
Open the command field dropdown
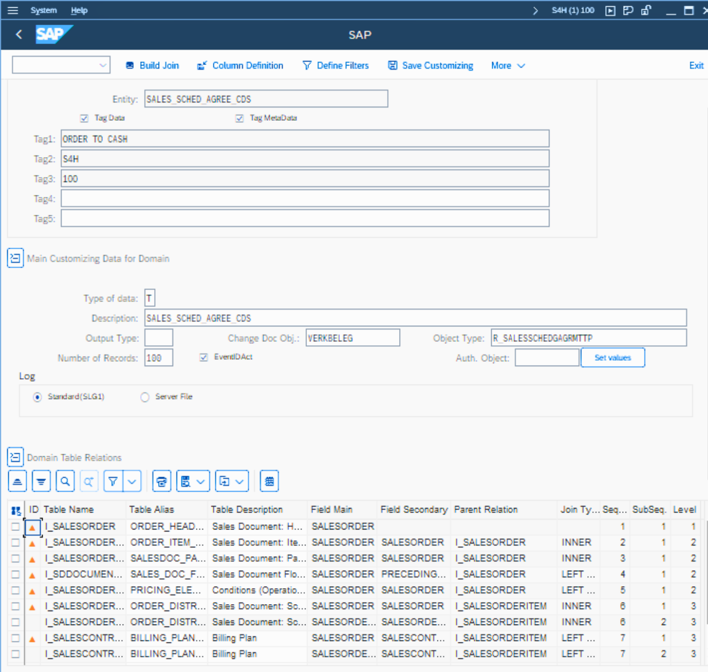point(103,65)
